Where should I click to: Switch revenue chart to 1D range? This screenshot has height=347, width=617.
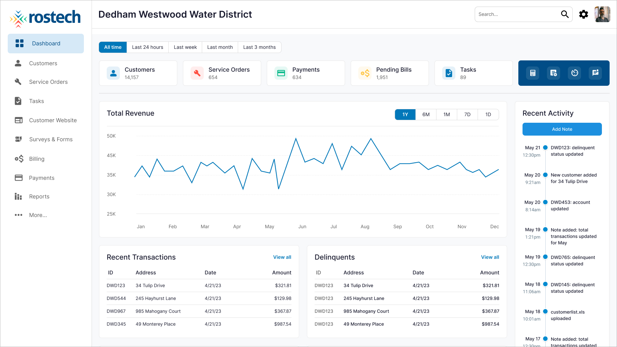488,115
